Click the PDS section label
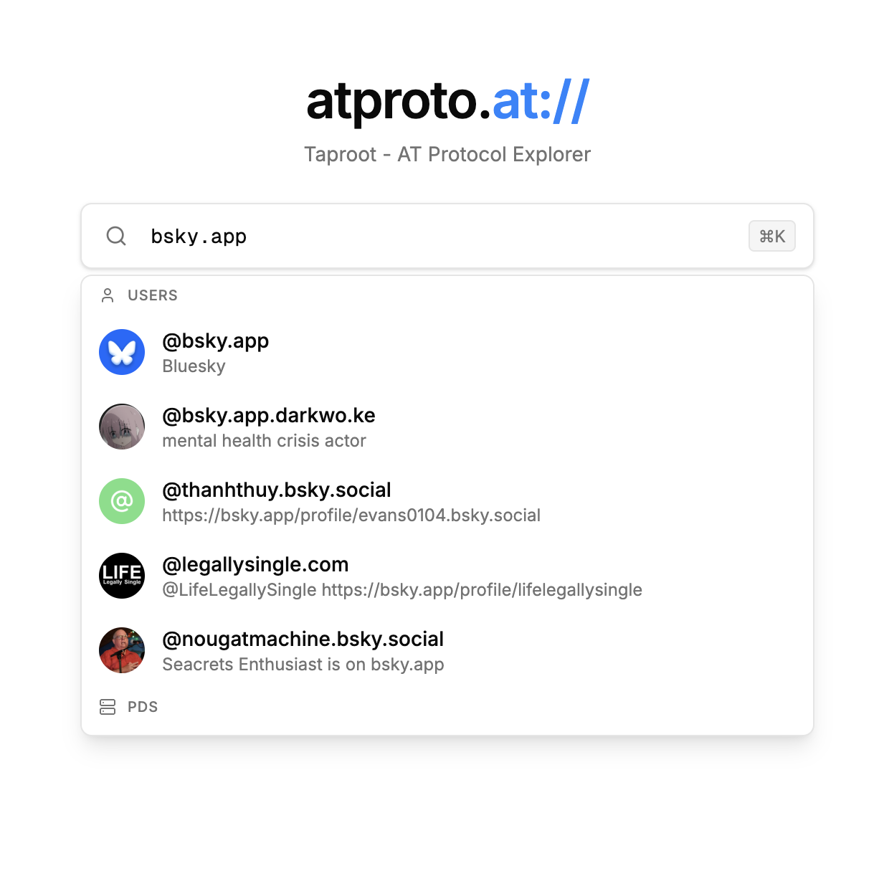The image size is (879, 889). coord(143,707)
